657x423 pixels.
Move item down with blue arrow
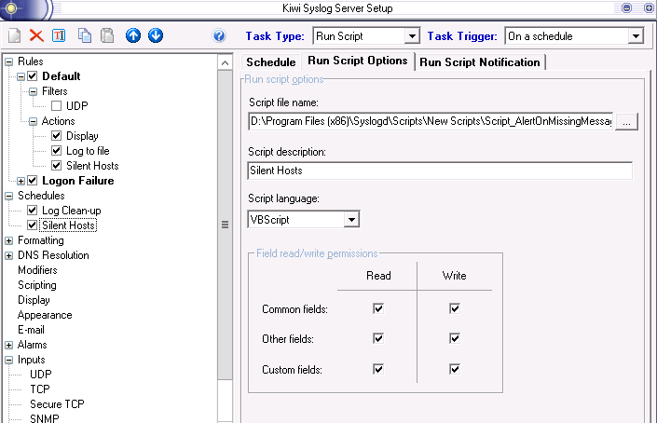(x=156, y=35)
